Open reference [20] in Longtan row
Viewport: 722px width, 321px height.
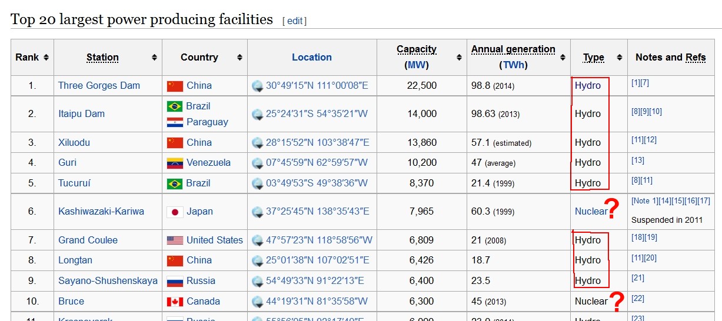coord(650,258)
